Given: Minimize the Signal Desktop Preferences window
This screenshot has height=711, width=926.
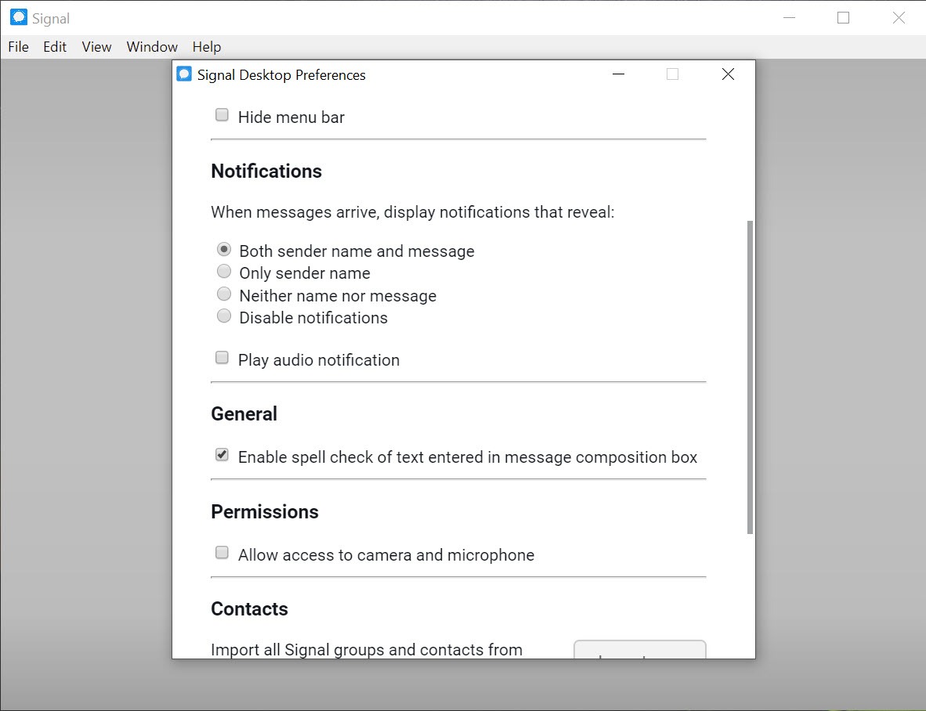Looking at the screenshot, I should 618,74.
